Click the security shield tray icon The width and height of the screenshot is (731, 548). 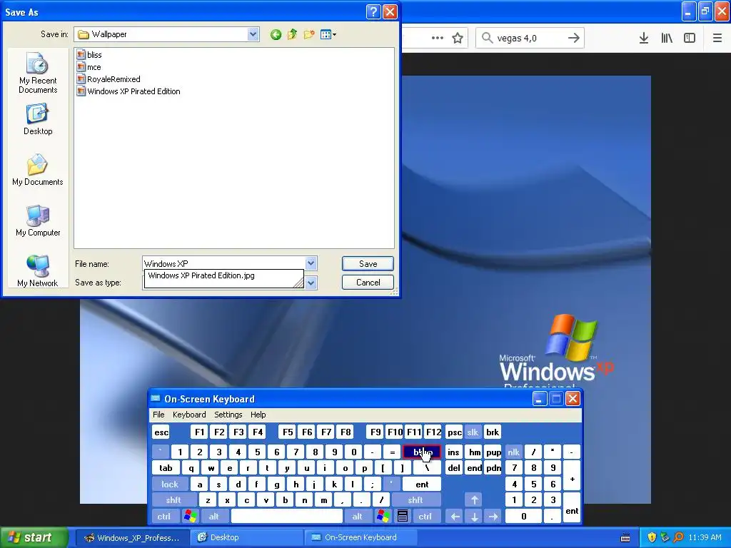tap(652, 538)
